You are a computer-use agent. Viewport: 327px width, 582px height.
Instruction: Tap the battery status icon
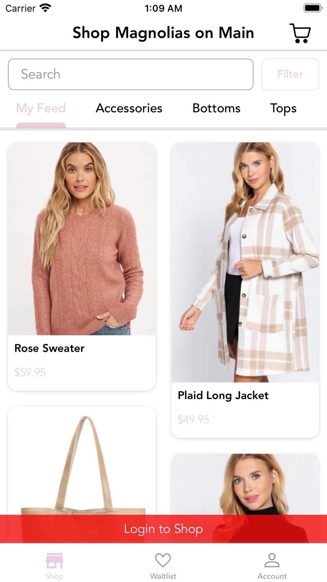tap(313, 8)
